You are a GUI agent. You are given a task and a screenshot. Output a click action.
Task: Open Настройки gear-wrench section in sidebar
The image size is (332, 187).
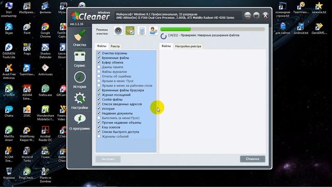(79, 101)
